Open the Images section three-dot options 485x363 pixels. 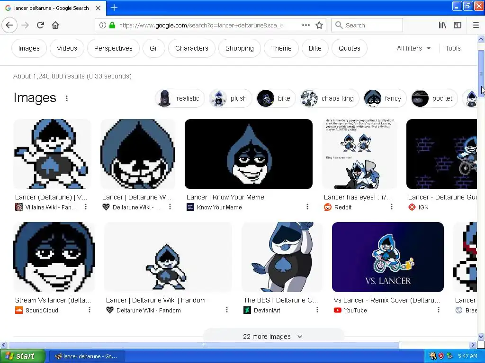[x=67, y=98]
